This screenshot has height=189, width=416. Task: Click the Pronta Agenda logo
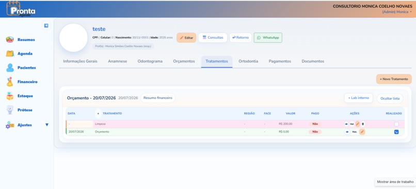coord(21,9)
